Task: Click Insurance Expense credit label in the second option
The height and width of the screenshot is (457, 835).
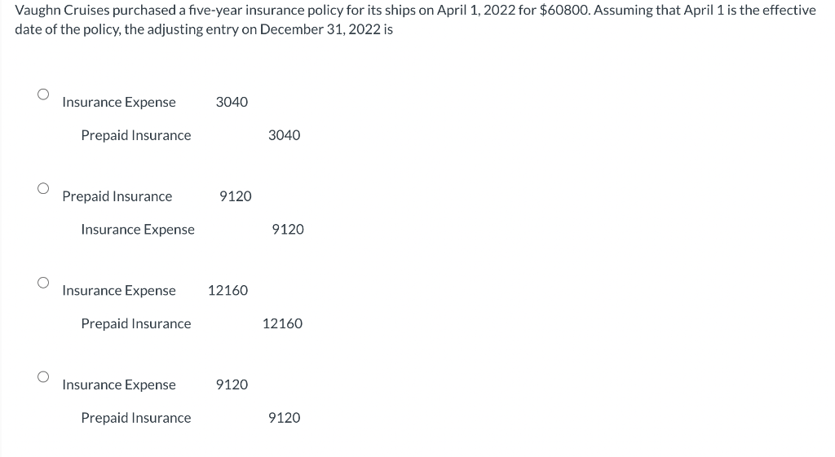Action: [138, 230]
